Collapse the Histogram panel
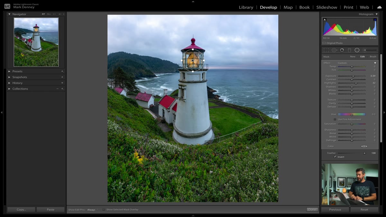 pyautogui.click(x=376, y=14)
